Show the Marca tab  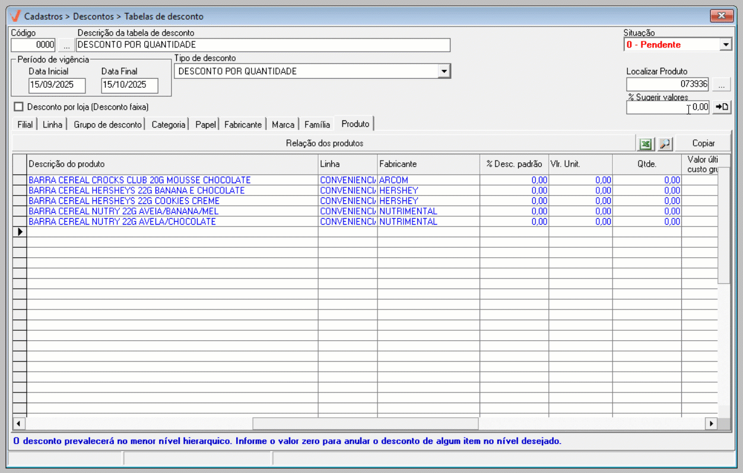tap(282, 124)
